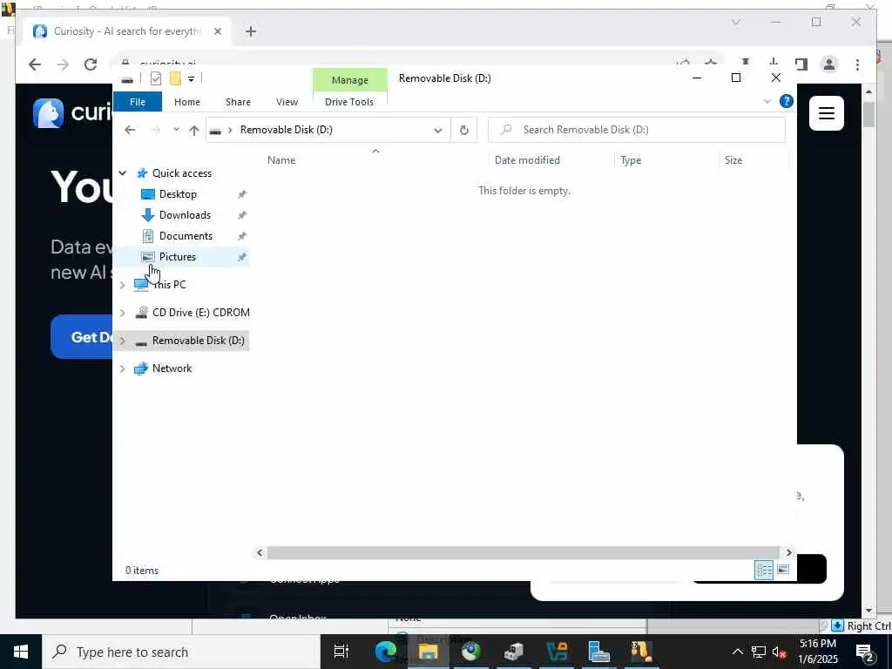The image size is (892, 669).
Task: Go up one level with up arrow
Action: (x=194, y=131)
